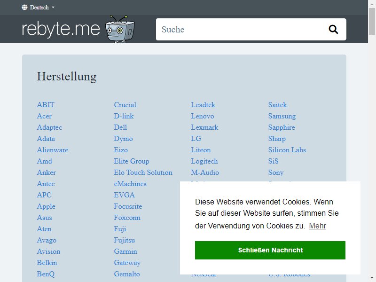This screenshot has width=376, height=282.
Task: Go to the Apple manufacturer page
Action: coord(46,206)
